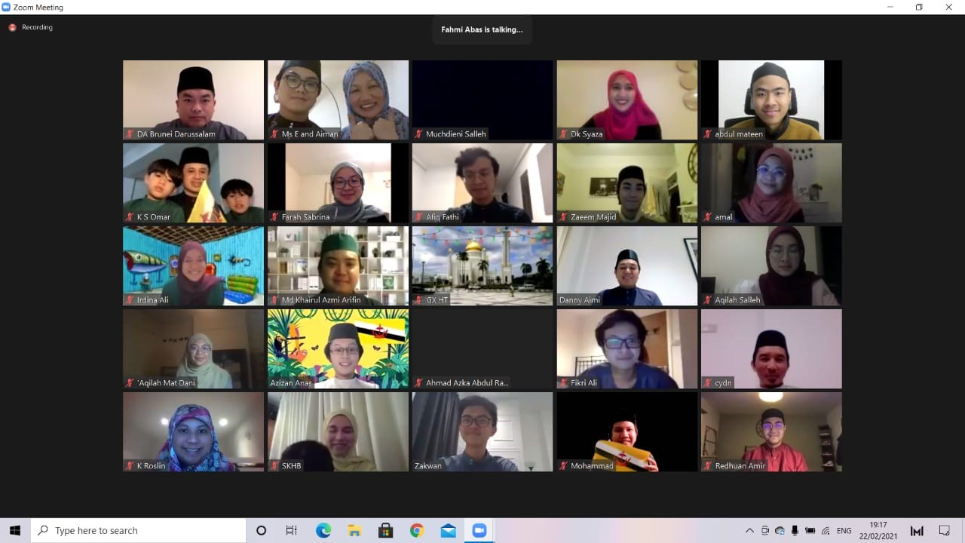Select Md Khairul Azmi Arifin's video tile
The width and height of the screenshot is (965, 543).
click(338, 265)
